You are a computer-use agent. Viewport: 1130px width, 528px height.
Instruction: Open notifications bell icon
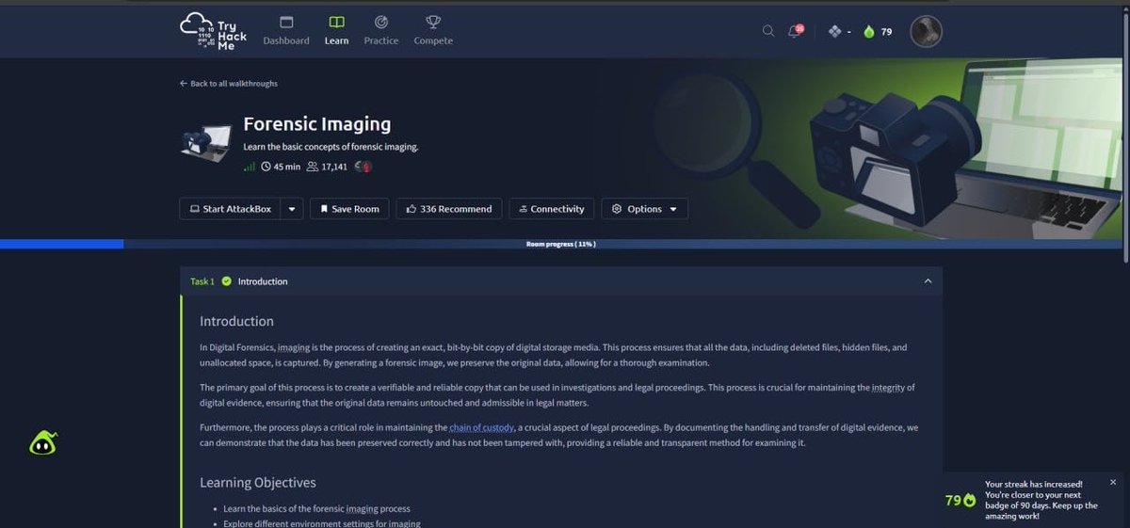(795, 31)
